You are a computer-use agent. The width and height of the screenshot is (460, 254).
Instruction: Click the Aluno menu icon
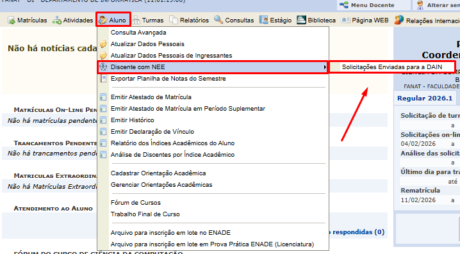[x=103, y=20]
